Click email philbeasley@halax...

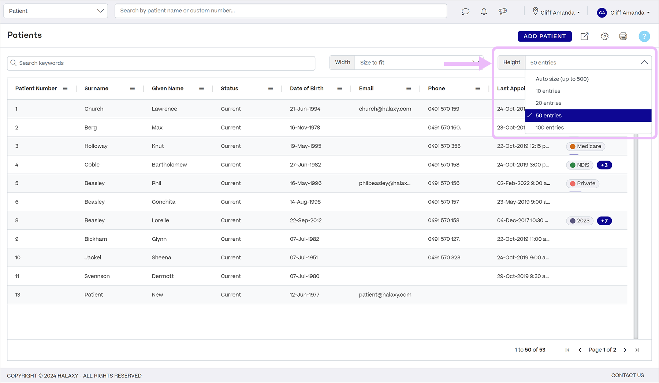point(385,183)
